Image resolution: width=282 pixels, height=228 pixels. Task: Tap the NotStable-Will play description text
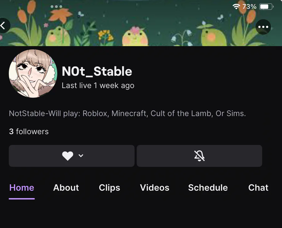coord(127,113)
